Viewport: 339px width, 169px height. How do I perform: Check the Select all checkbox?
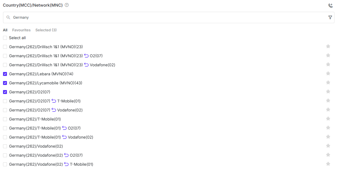(x=5, y=38)
